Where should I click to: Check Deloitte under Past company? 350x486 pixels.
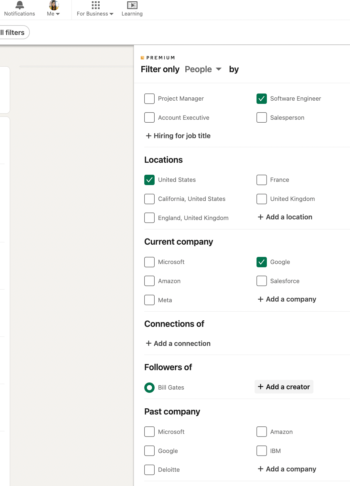coord(149,470)
